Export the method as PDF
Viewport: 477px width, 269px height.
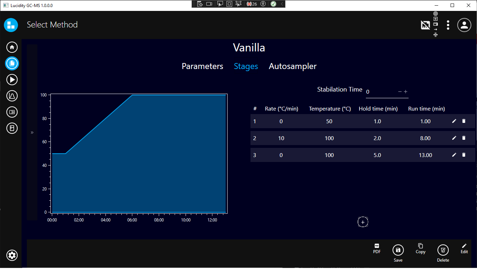pyautogui.click(x=377, y=248)
